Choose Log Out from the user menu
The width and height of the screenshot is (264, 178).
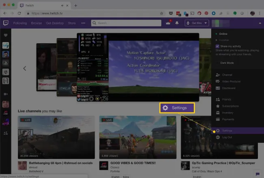point(227,137)
